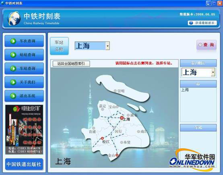Click the green arrow icon beside 车次查询

pyautogui.click(x=13, y=41)
